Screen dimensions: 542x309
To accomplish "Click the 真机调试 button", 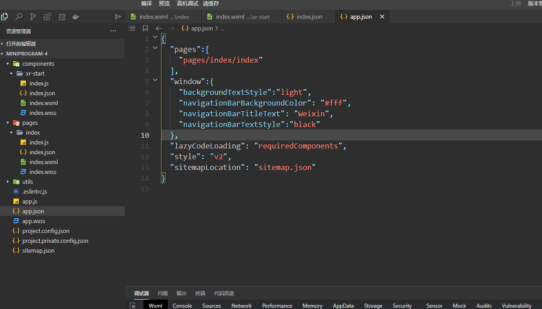I will tap(187, 4).
